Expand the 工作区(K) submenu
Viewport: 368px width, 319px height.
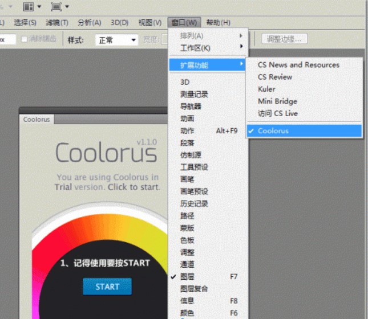coord(208,48)
